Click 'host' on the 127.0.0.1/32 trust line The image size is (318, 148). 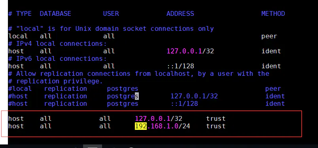[16, 118]
